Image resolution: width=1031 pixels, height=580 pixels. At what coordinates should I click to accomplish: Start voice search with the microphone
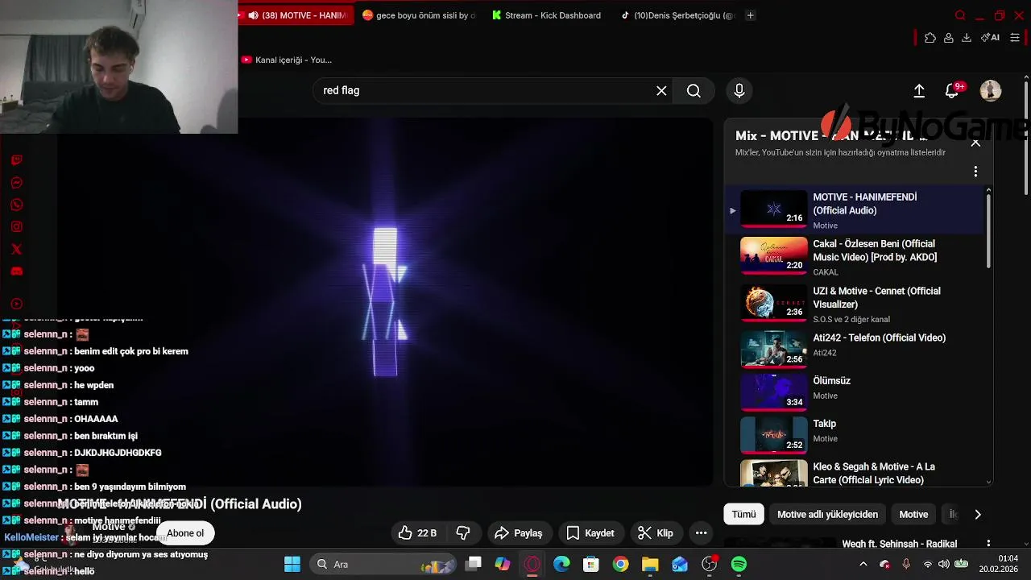[x=739, y=91]
